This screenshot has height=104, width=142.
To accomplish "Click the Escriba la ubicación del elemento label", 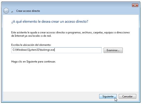I will pyautogui.click(x=31, y=45).
